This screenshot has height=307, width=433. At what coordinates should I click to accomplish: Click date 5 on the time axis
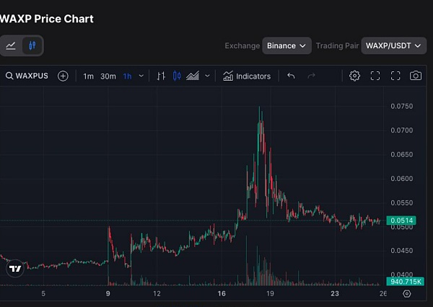43,294
